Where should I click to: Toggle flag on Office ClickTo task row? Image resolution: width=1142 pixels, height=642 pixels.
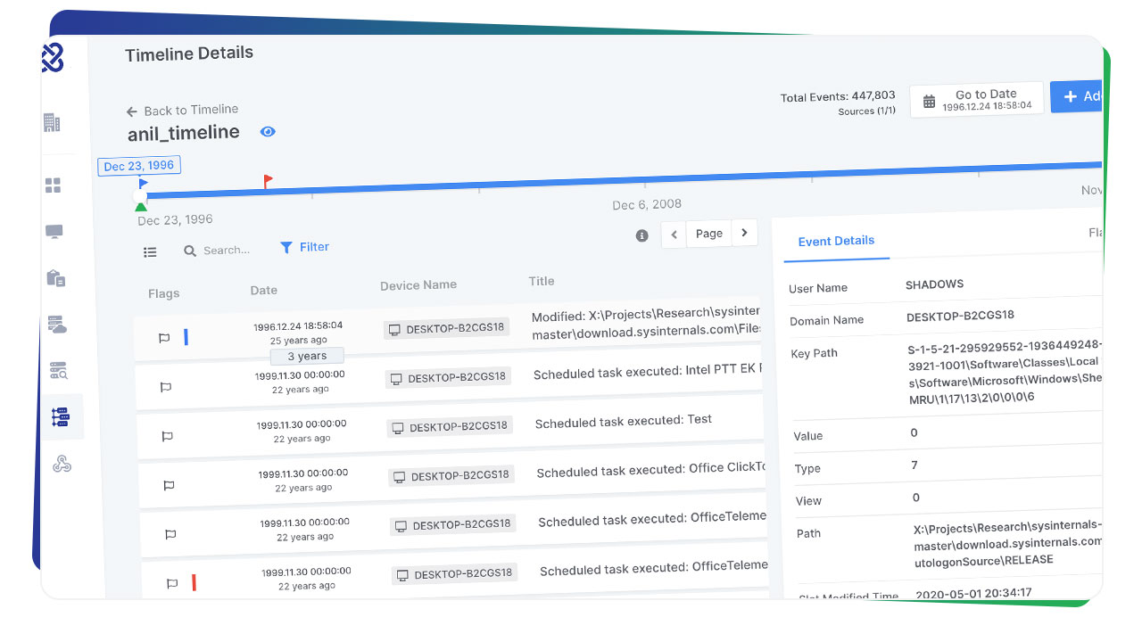[x=169, y=485]
